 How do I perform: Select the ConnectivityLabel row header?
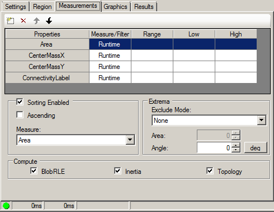[x=47, y=78]
